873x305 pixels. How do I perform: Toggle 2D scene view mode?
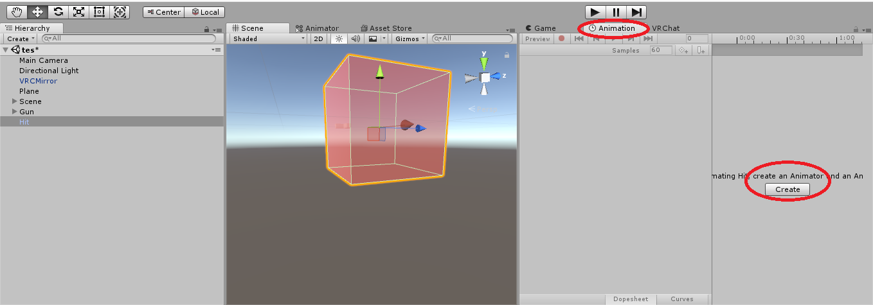[318, 39]
